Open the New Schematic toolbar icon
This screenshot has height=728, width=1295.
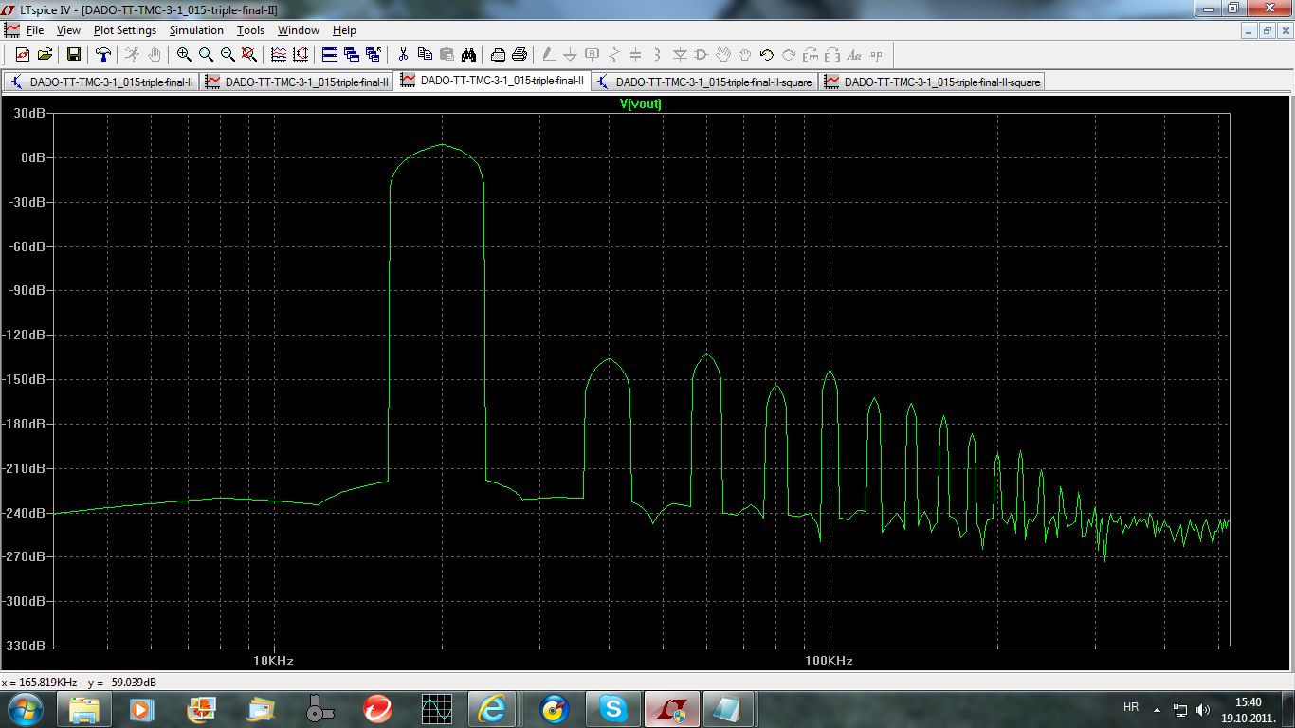[23, 55]
